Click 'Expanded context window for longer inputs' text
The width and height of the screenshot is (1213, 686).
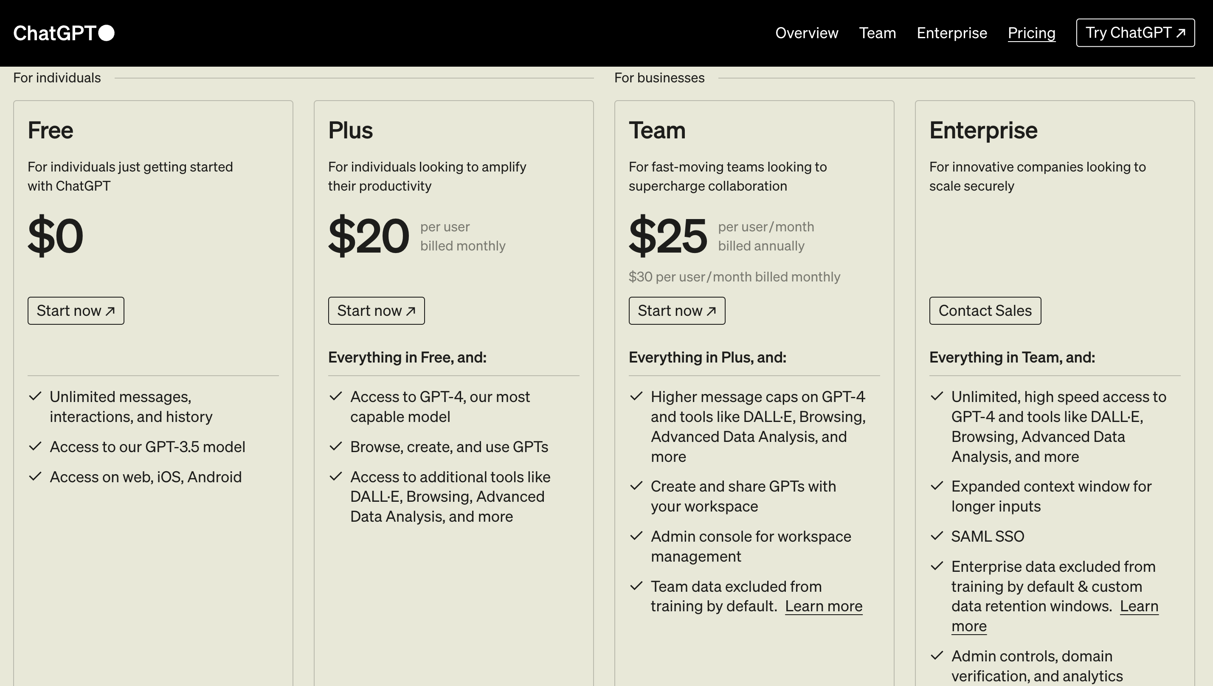click(1051, 496)
